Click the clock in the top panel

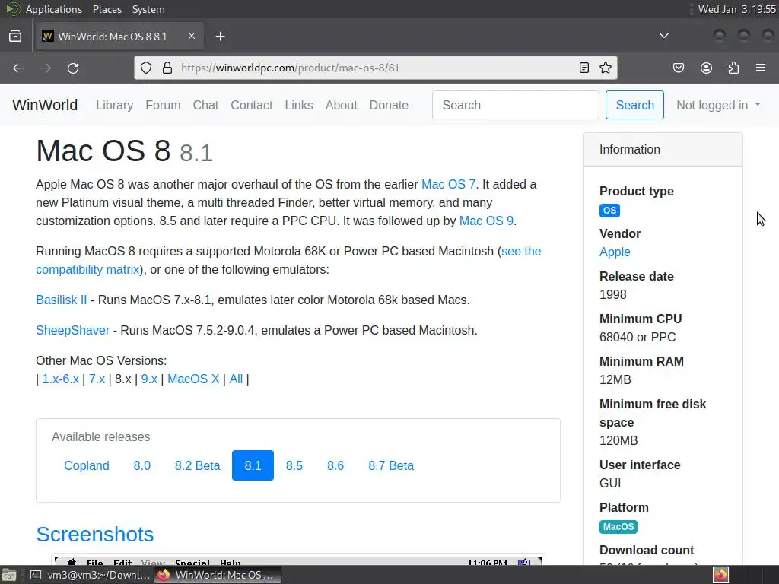click(736, 9)
